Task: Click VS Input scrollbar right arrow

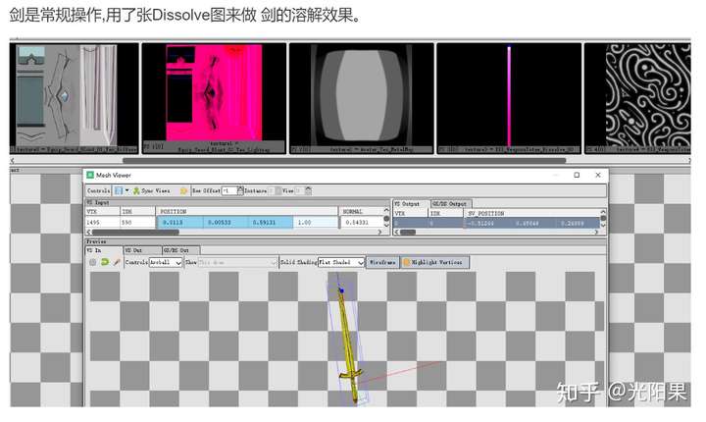Action: click(x=379, y=233)
